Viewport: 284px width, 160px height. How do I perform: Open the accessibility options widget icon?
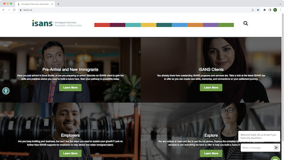tap(6, 91)
